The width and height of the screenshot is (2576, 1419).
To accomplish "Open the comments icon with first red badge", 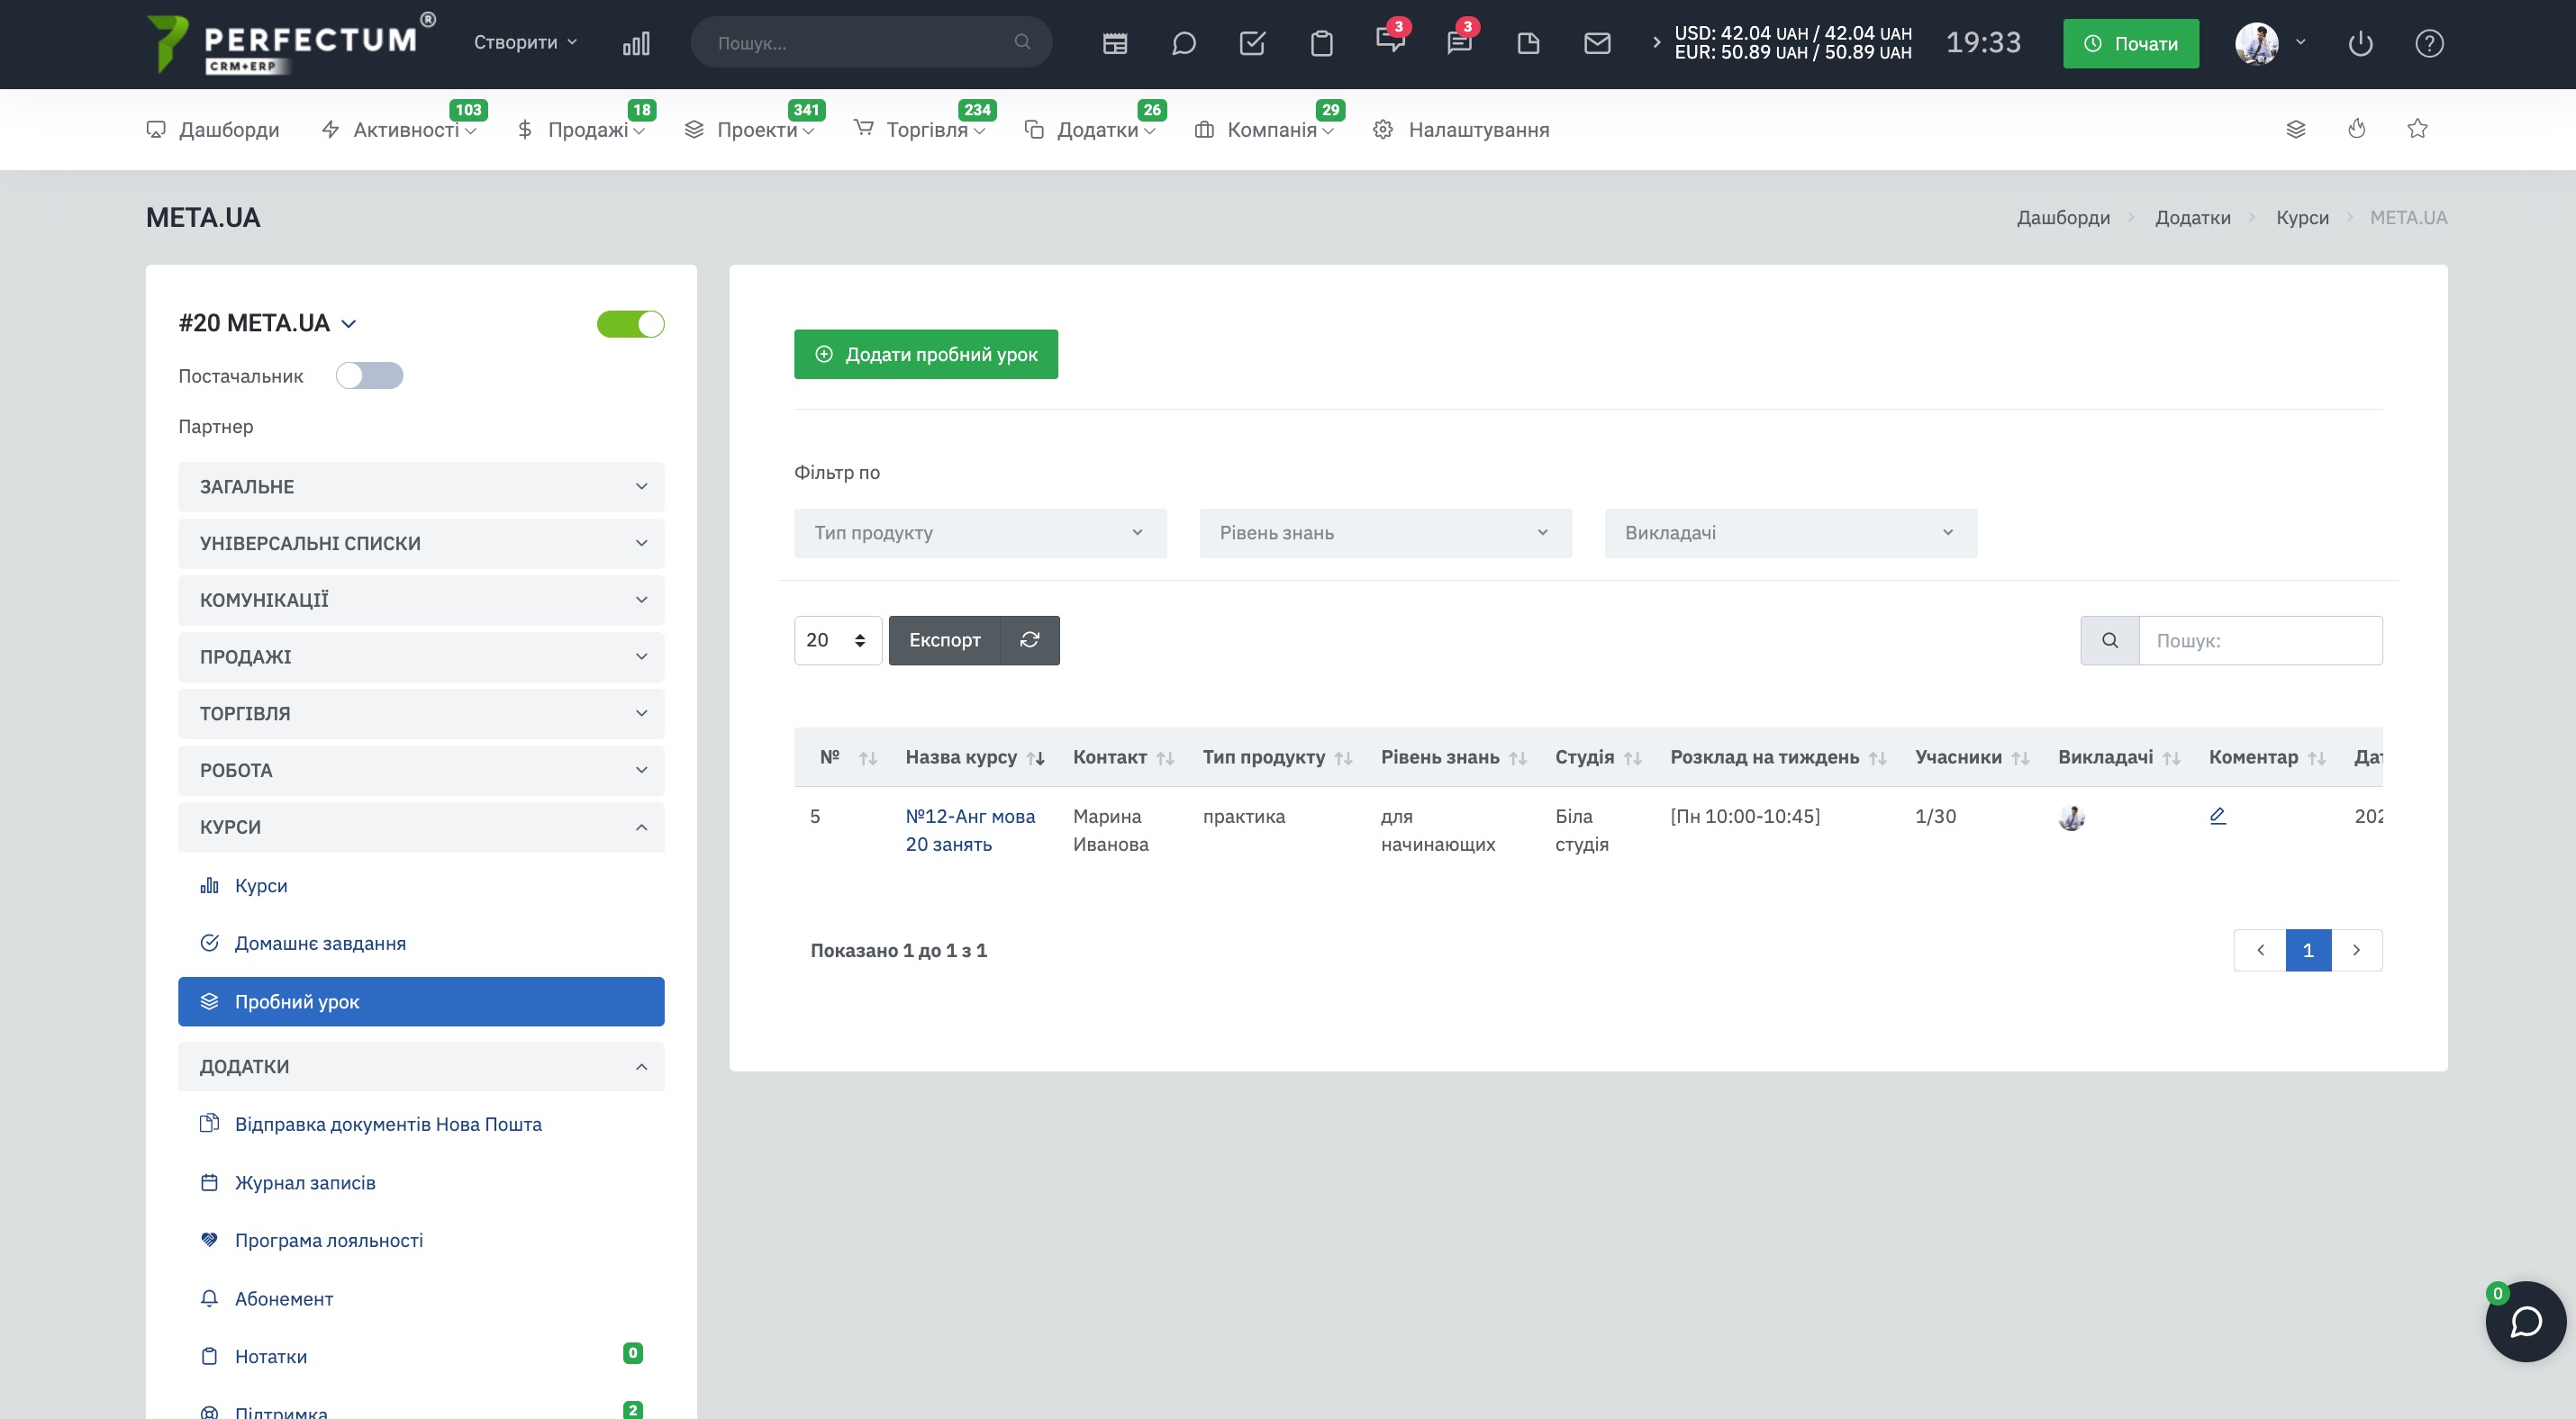I will point(1390,40).
